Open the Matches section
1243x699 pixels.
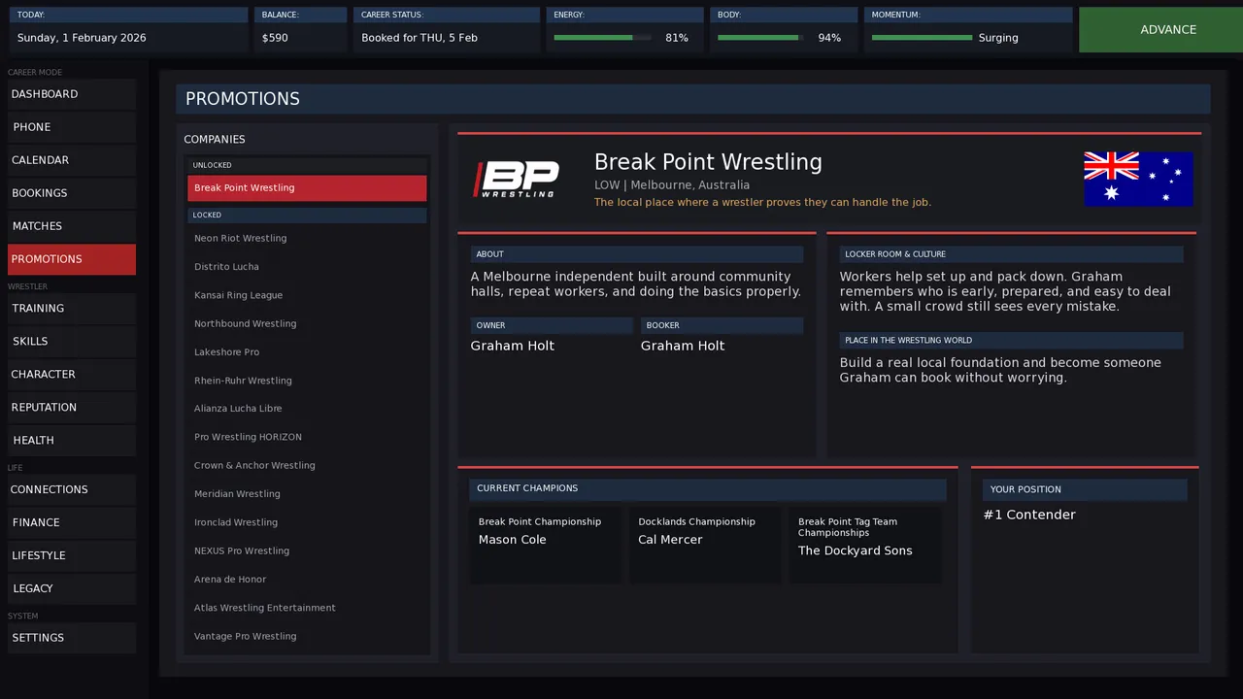tap(72, 226)
